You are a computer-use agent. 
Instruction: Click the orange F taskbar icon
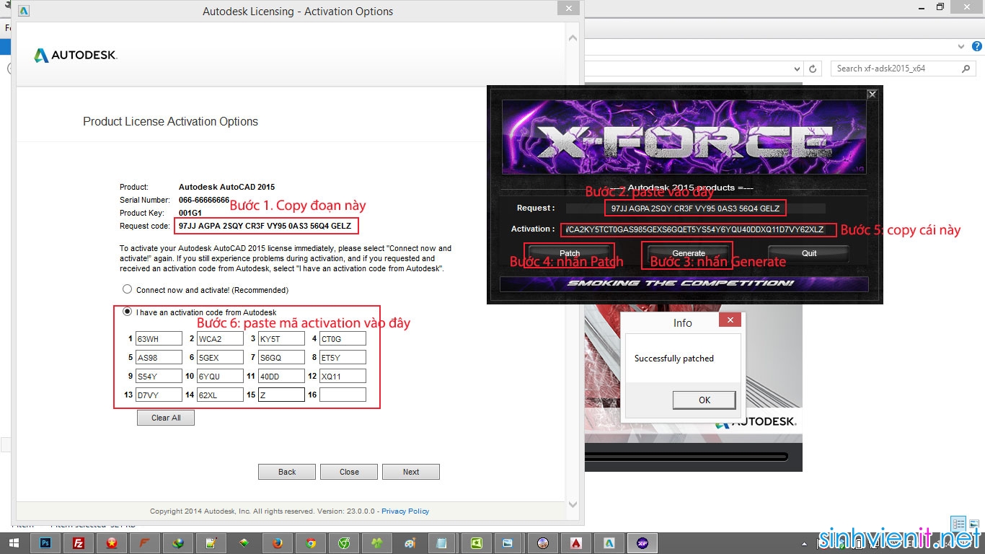[145, 543]
